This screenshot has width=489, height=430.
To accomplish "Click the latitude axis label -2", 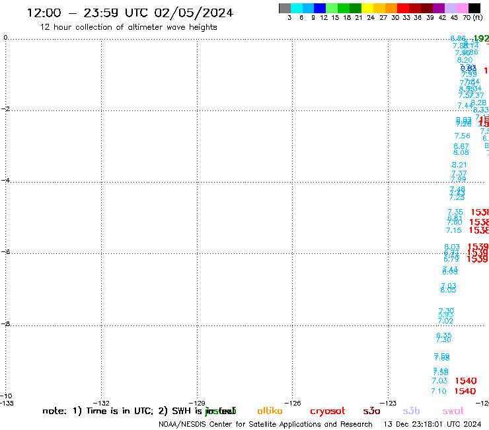I will tap(5, 109).
